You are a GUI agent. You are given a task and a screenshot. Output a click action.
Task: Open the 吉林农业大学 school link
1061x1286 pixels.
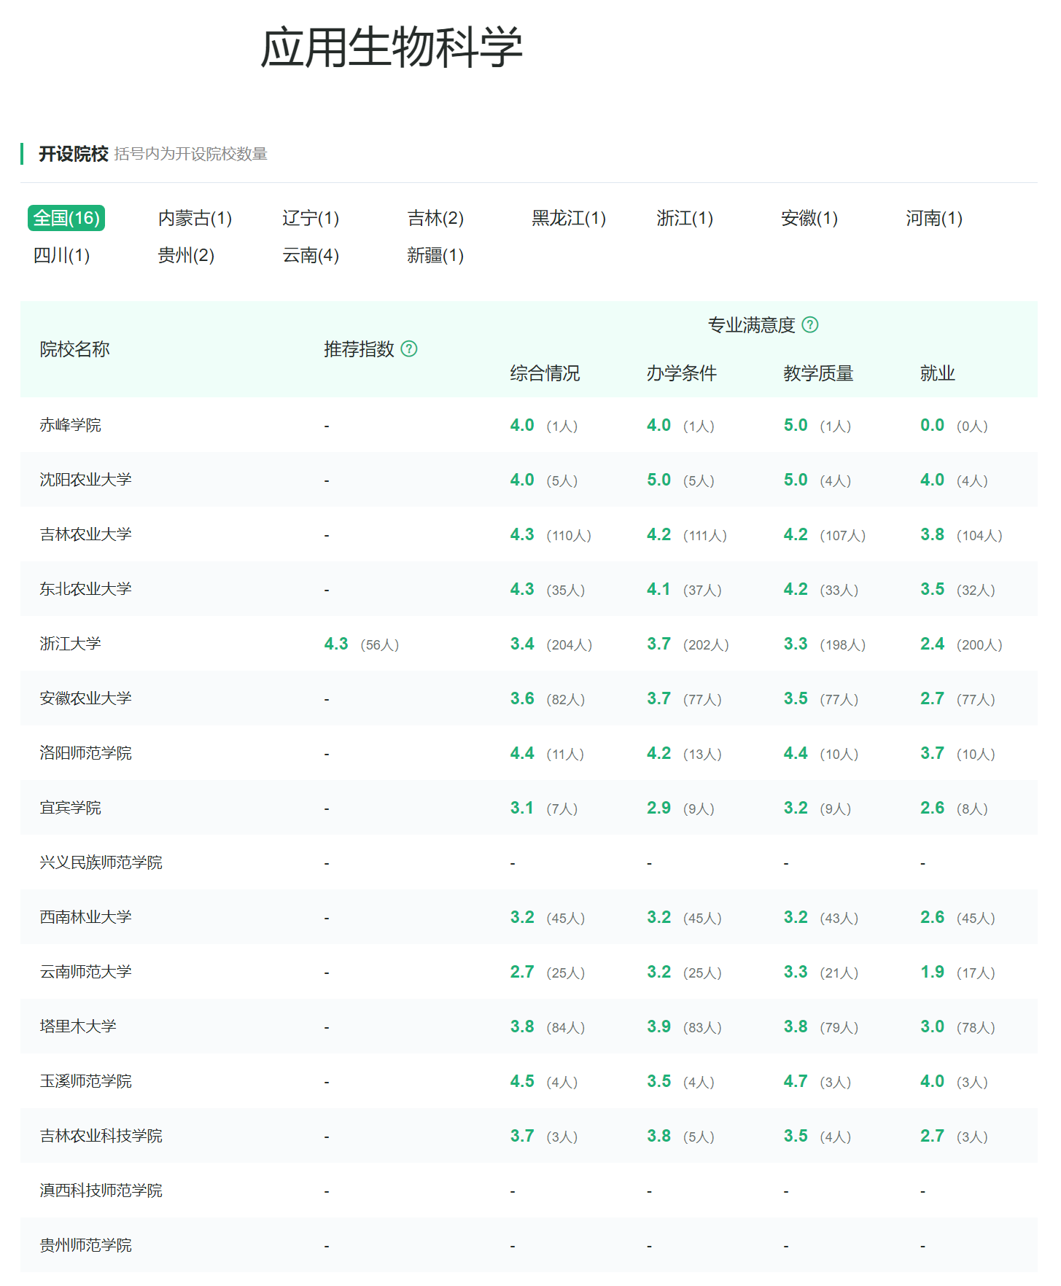point(85,534)
